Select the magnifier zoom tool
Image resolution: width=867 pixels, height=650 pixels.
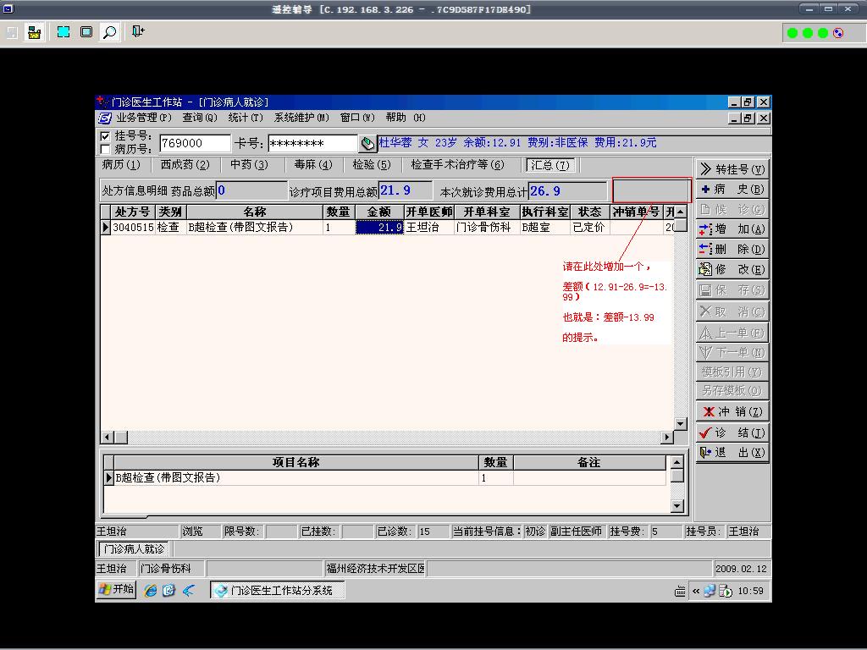109,32
